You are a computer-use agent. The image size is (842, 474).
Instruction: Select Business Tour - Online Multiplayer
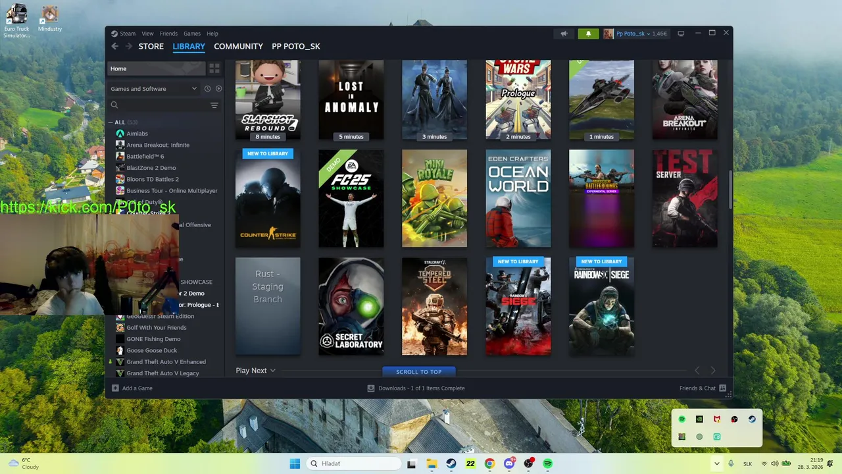(172, 191)
